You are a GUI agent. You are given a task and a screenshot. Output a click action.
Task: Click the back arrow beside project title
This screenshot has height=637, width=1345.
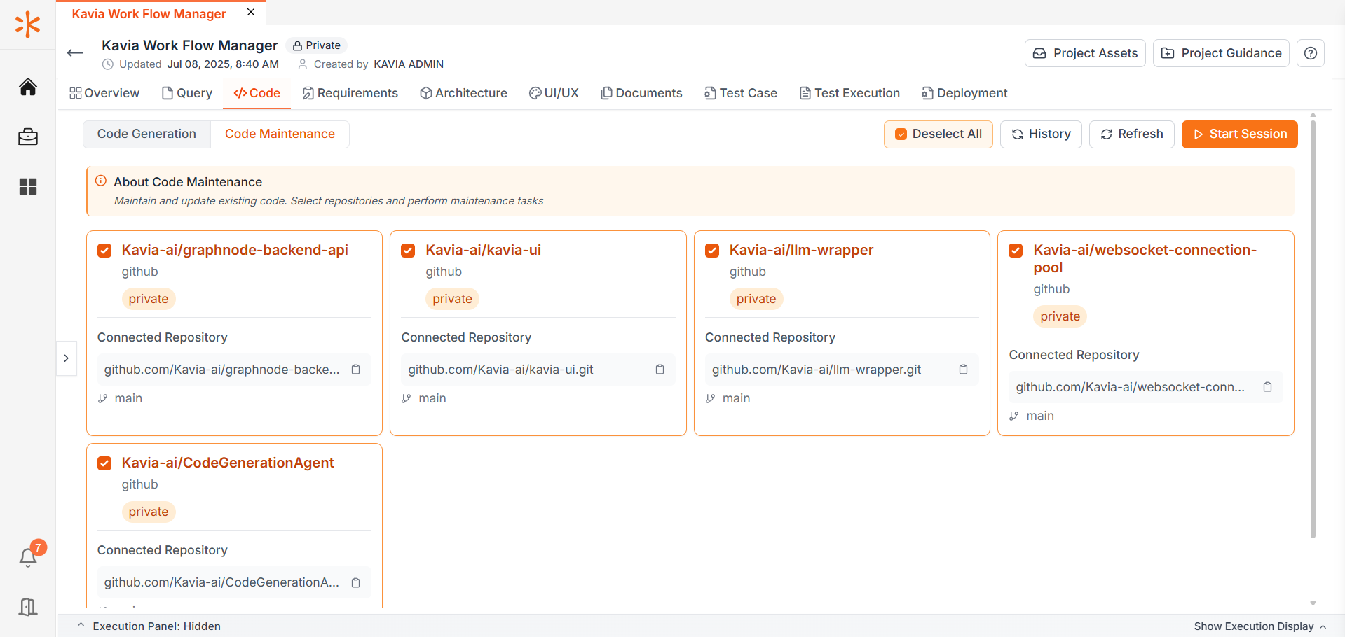75,53
